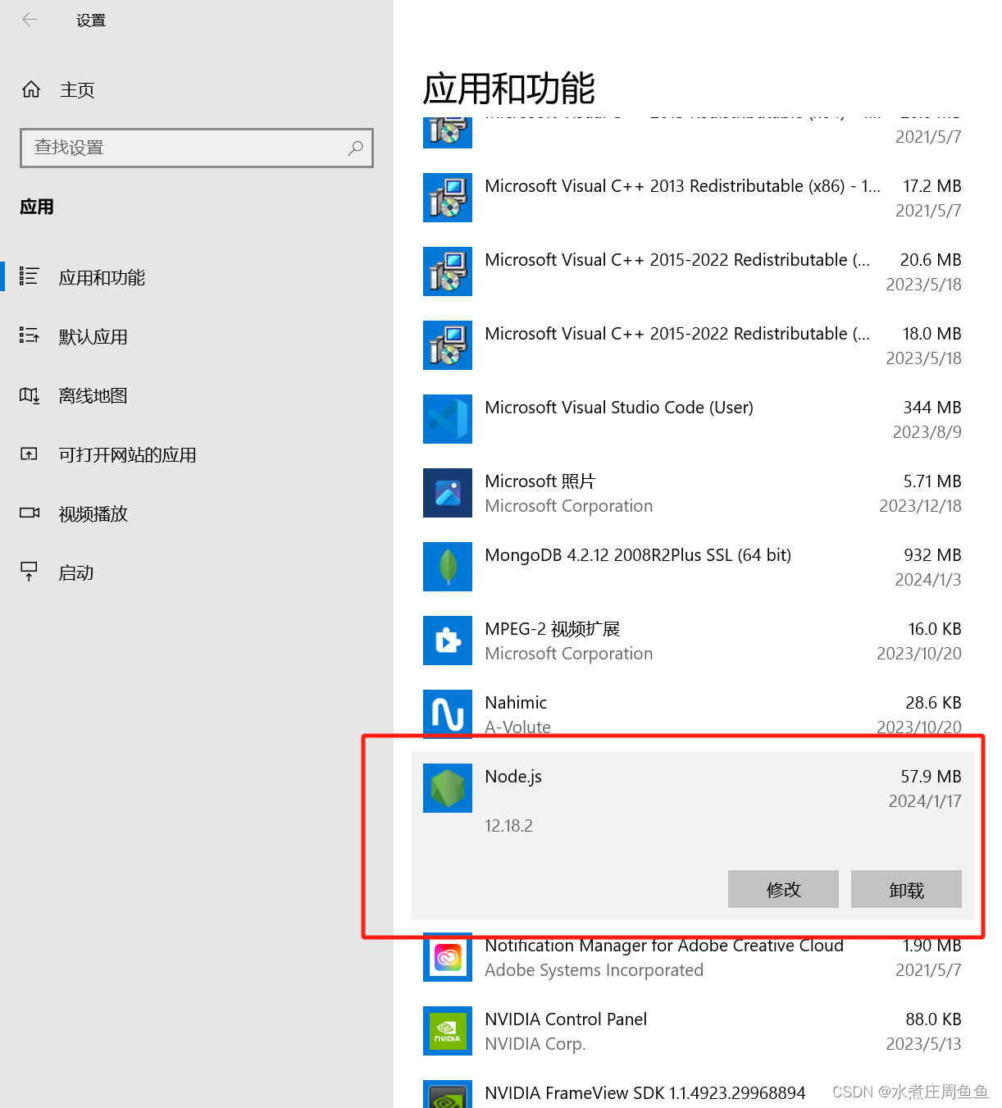The width and height of the screenshot is (1002, 1108).
Task: Click the Microsoft 照片 app icon
Action: tap(448, 493)
